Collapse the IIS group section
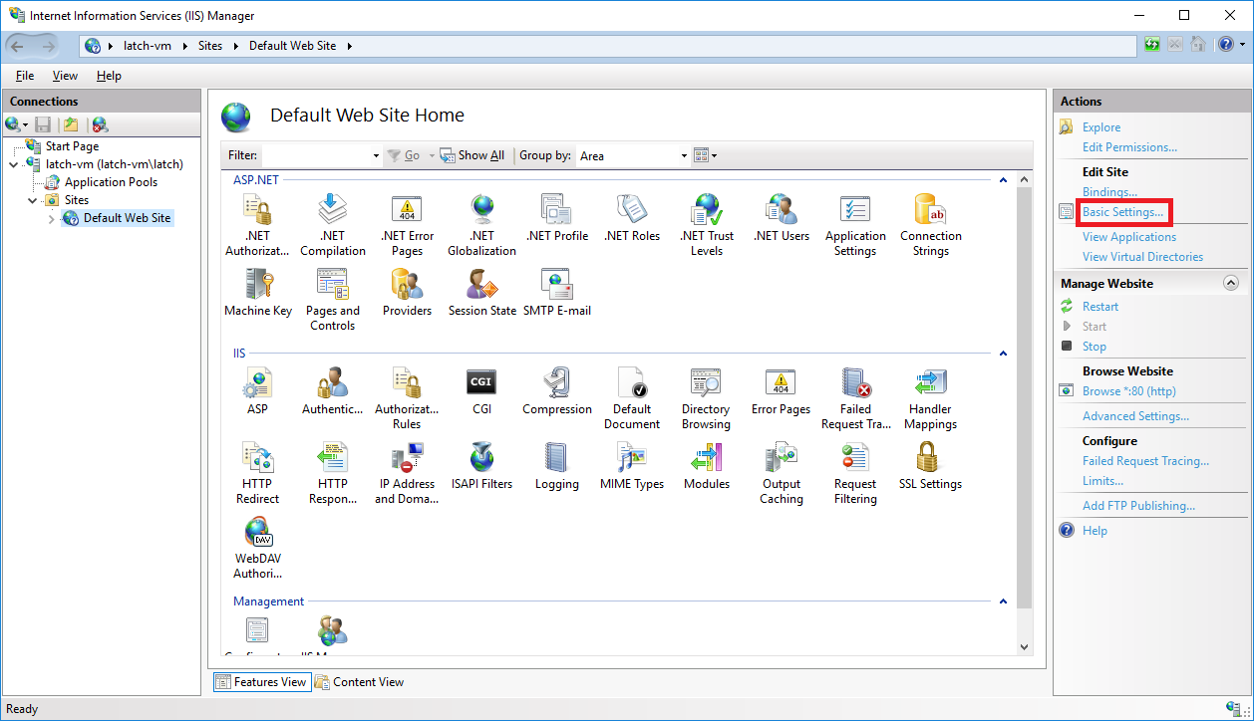Screen dimensions: 1254x721 1003,354
